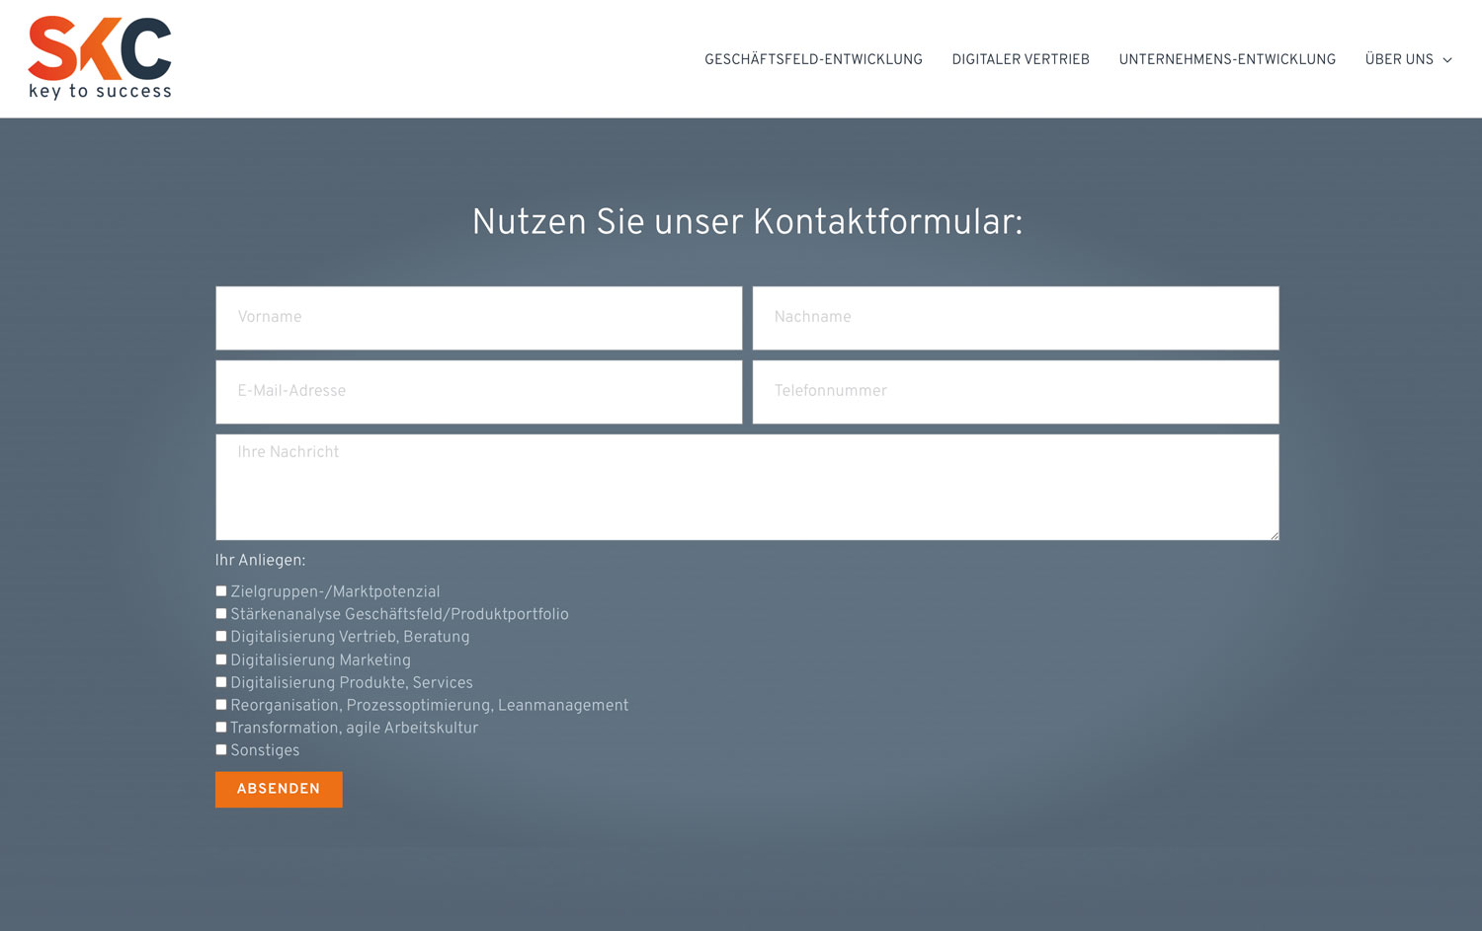Viewport: 1482px width, 931px height.
Task: Tick the Digitalisierung Vertrieb, Beratung checkbox
Action: point(221,637)
